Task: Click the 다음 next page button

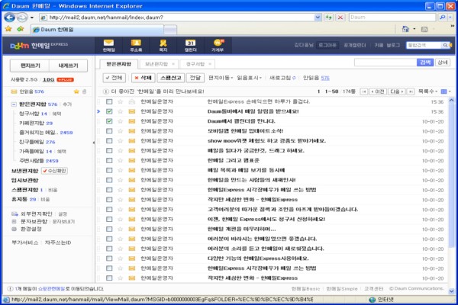Action: 397,91
